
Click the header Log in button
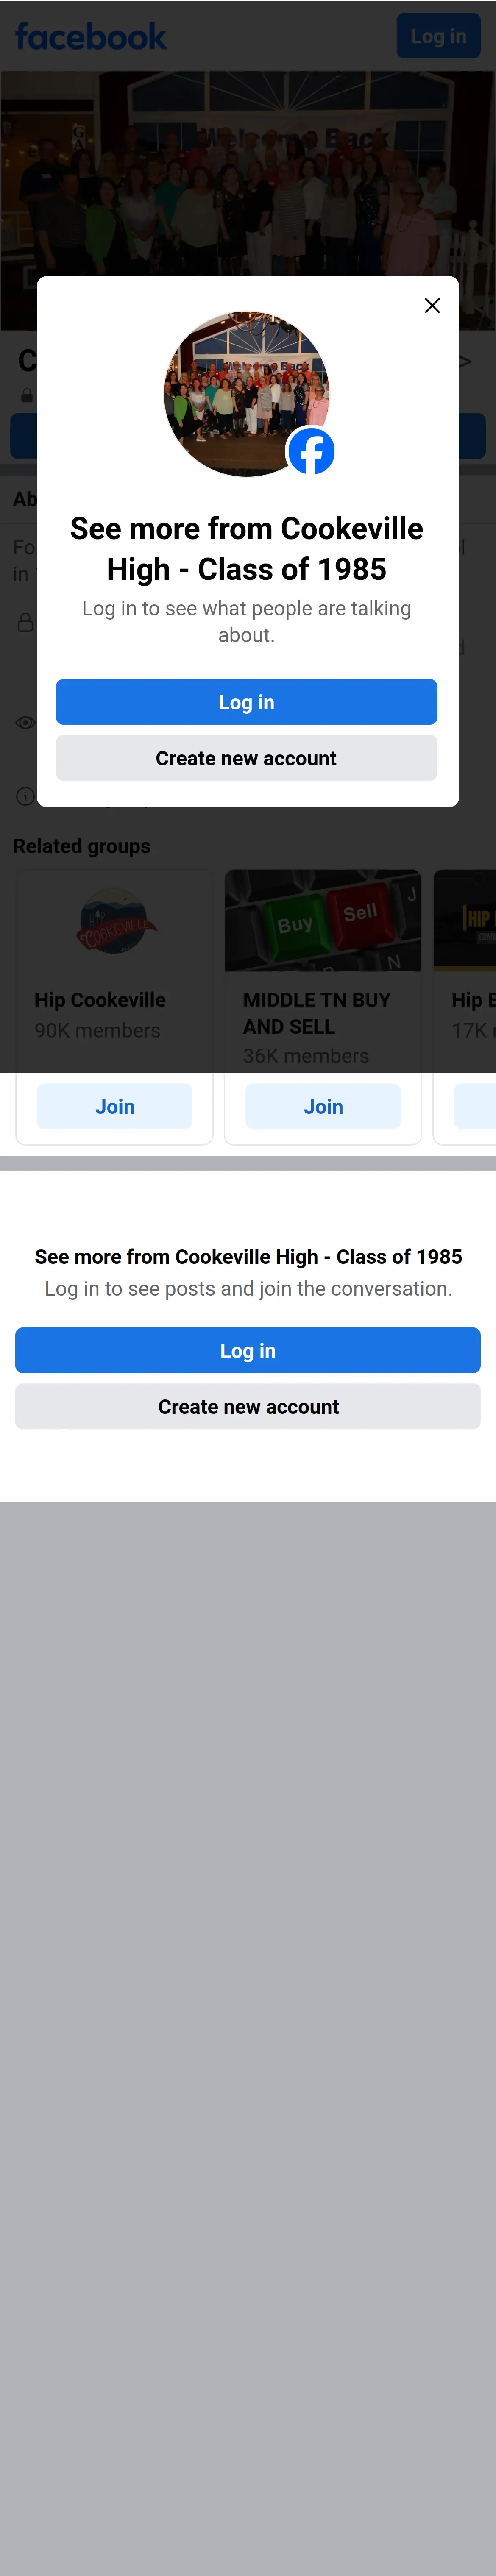438,36
